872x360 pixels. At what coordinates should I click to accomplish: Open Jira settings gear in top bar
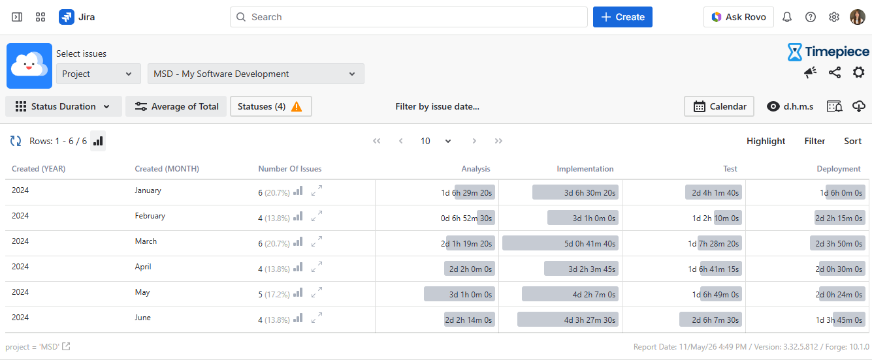coord(834,17)
